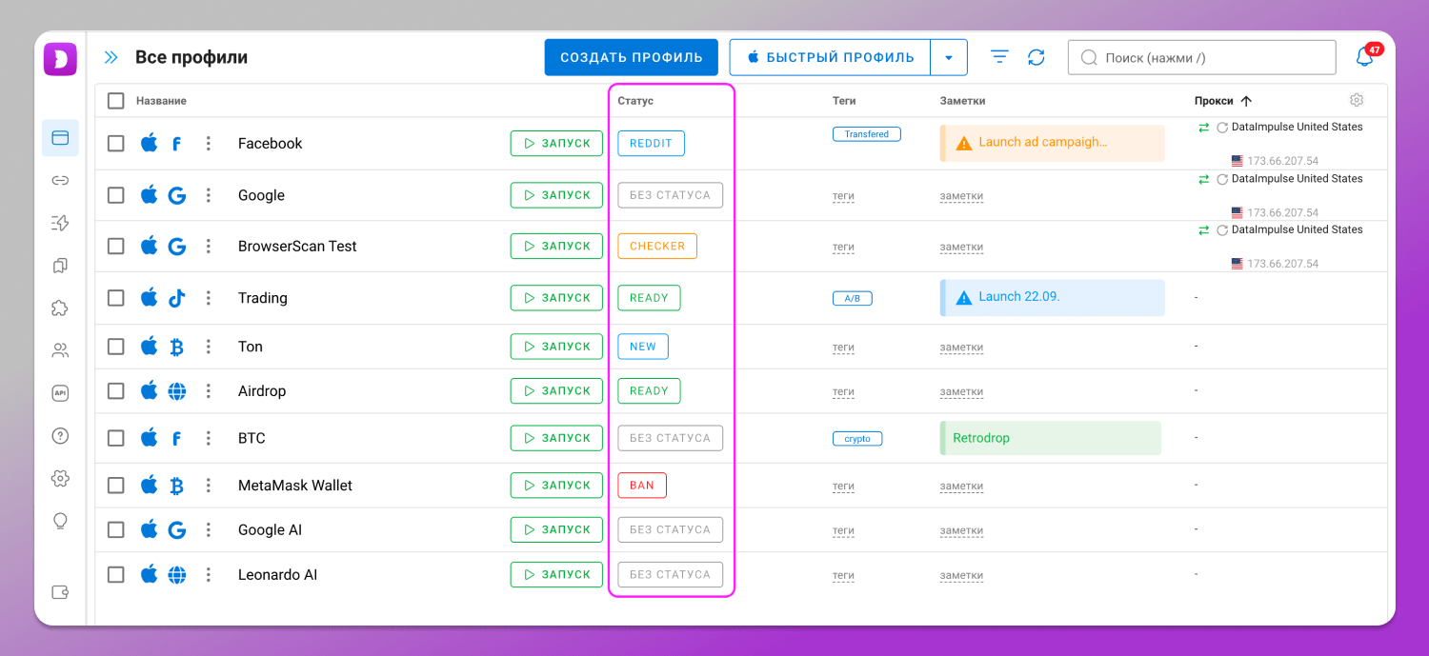Select the Facebook profile checkbox
1429x656 pixels.
coord(116,144)
